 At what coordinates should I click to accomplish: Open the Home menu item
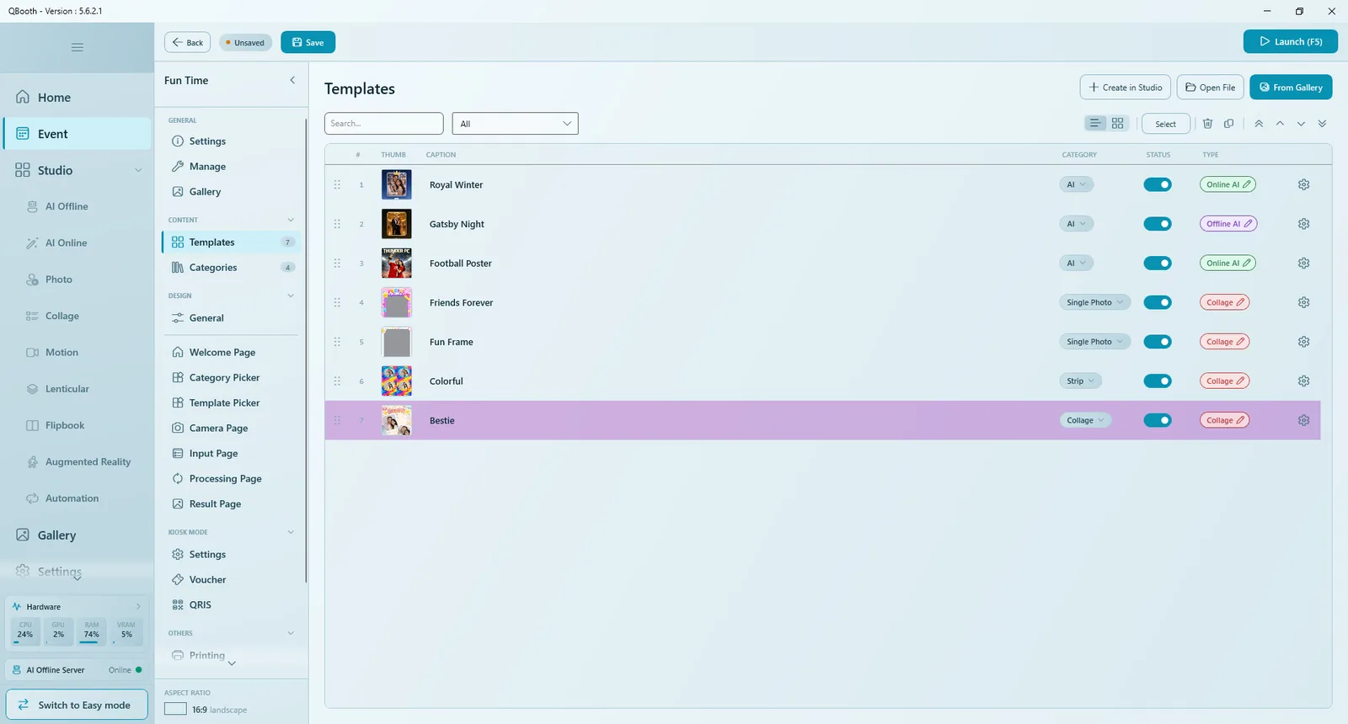pos(77,98)
